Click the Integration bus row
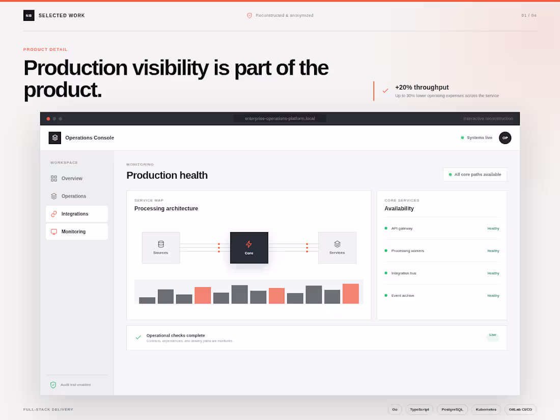The height and width of the screenshot is (420, 560). (x=442, y=273)
